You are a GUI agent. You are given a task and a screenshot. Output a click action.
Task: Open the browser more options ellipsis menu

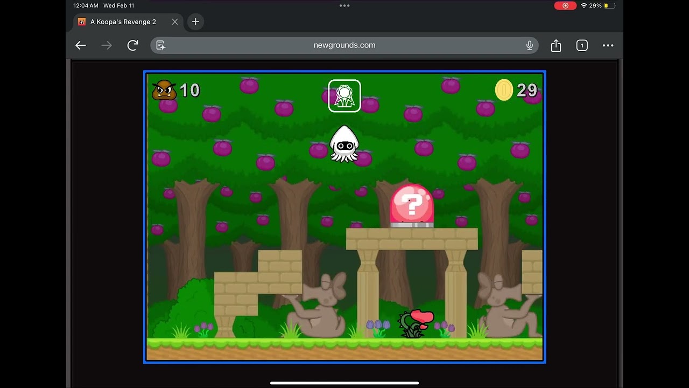(x=608, y=45)
